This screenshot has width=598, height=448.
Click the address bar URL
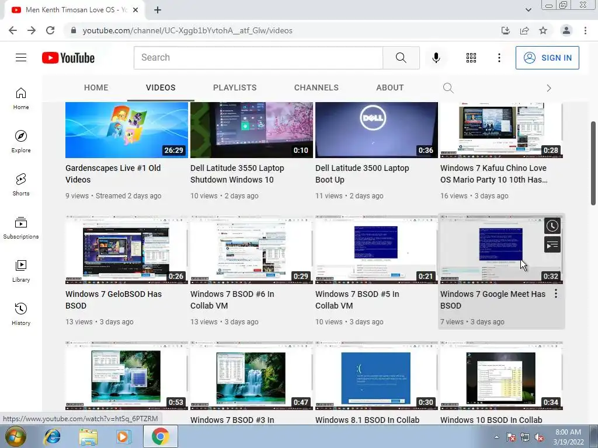click(x=187, y=30)
